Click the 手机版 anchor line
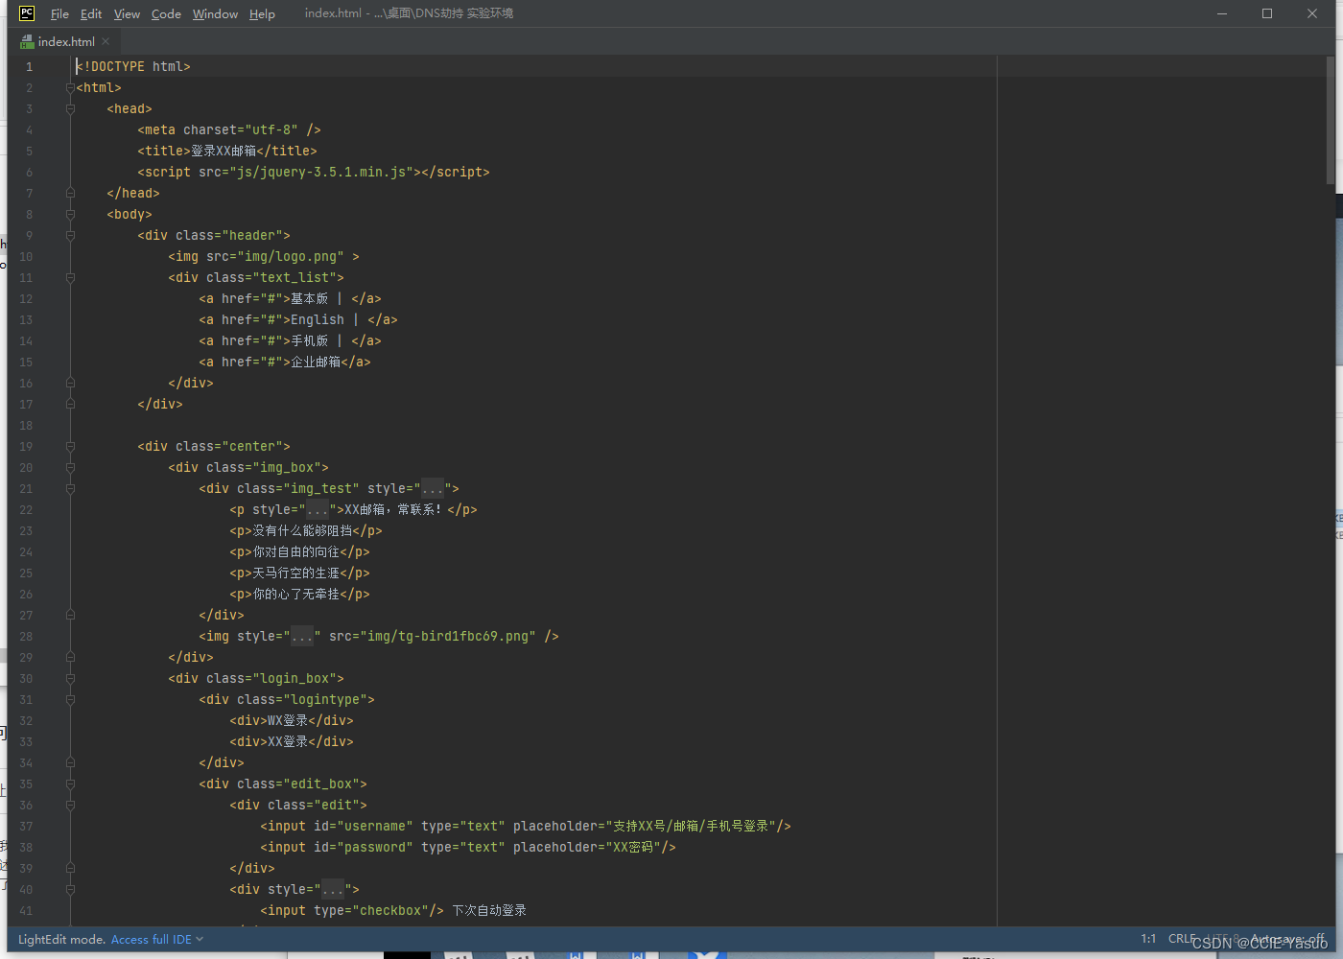This screenshot has height=959, width=1343. (290, 340)
